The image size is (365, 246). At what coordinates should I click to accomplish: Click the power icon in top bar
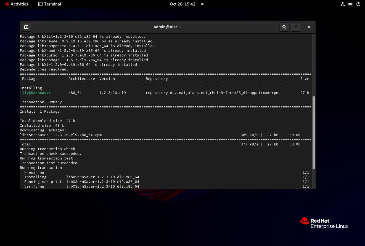pos(358,4)
